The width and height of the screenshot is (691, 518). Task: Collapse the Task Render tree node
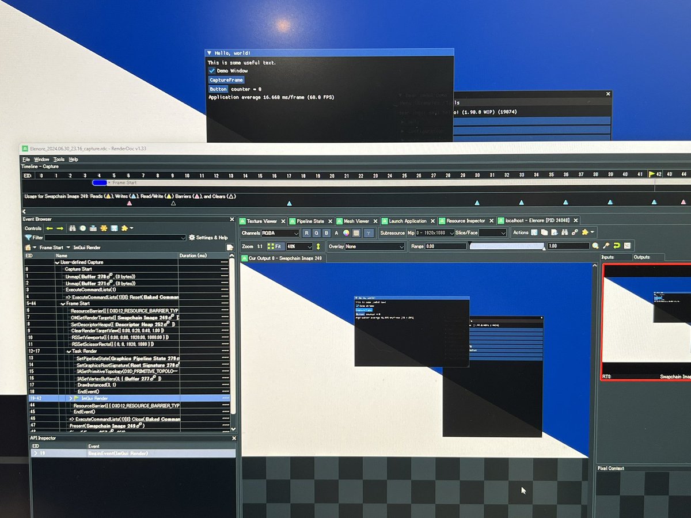coord(68,351)
